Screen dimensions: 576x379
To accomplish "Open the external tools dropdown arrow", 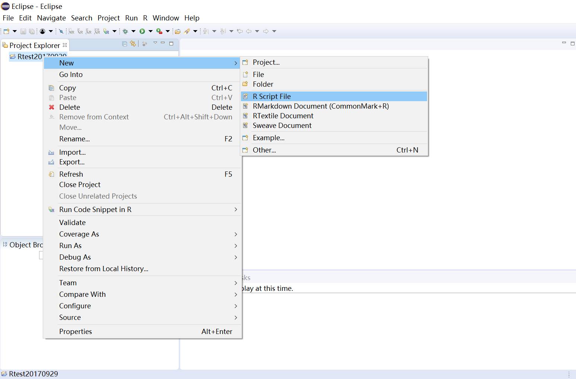I will [168, 31].
